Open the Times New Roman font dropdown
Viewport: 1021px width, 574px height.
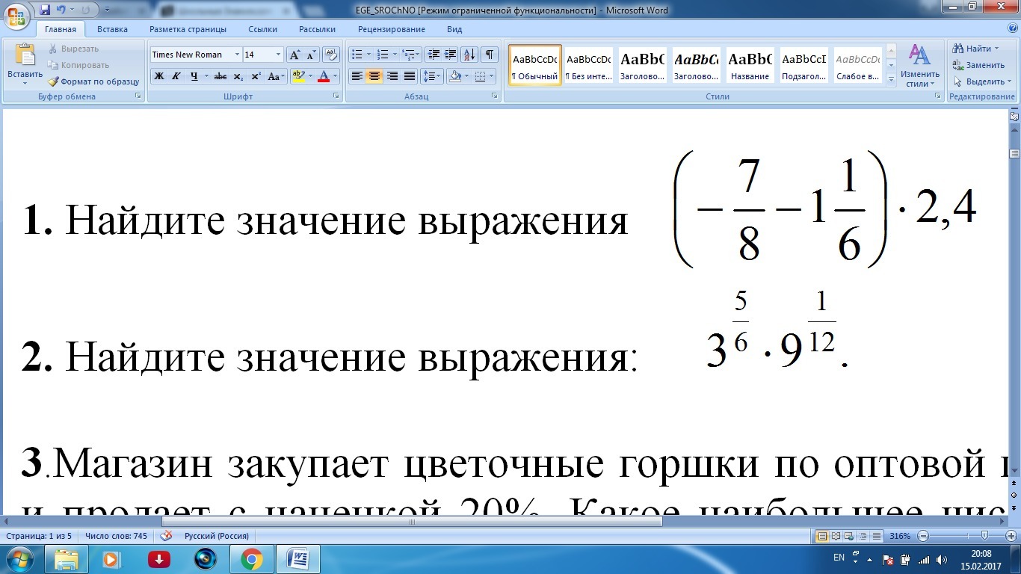pyautogui.click(x=237, y=55)
